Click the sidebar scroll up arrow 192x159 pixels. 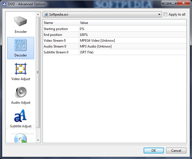(x=38, y=14)
